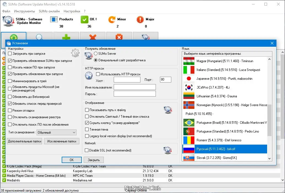Click the Products counter icon
Image resolution: width=285 pixels, height=193 pixels.
coord(54,20)
